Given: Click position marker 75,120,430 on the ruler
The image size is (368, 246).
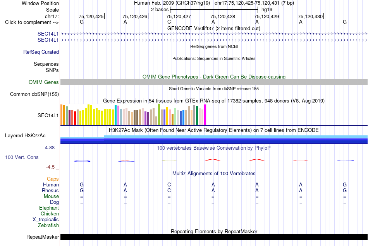Looking at the screenshot, I should click(x=310, y=16).
